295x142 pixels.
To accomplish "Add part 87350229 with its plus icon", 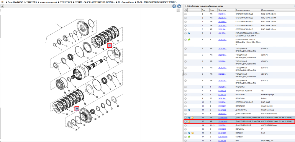I will click(186, 91).
